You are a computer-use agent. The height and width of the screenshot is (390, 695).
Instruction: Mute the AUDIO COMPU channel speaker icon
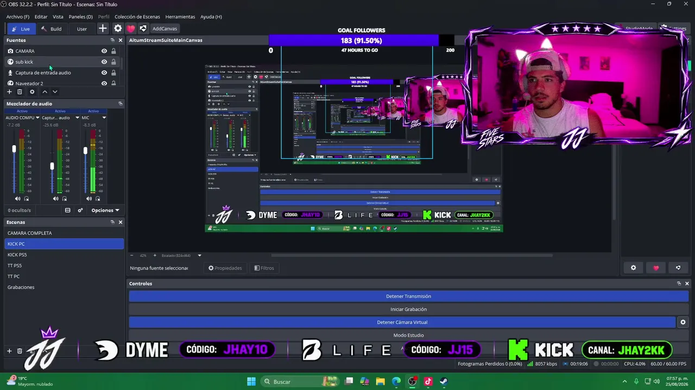point(17,199)
